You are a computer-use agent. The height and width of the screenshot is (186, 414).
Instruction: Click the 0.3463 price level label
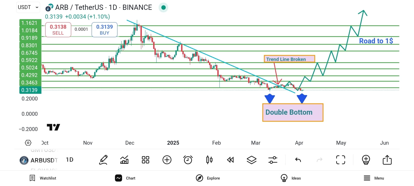[30, 83]
